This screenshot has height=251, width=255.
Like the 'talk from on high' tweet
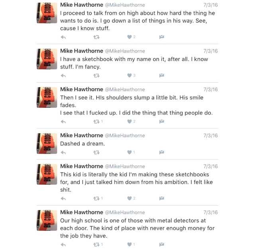[129, 37]
